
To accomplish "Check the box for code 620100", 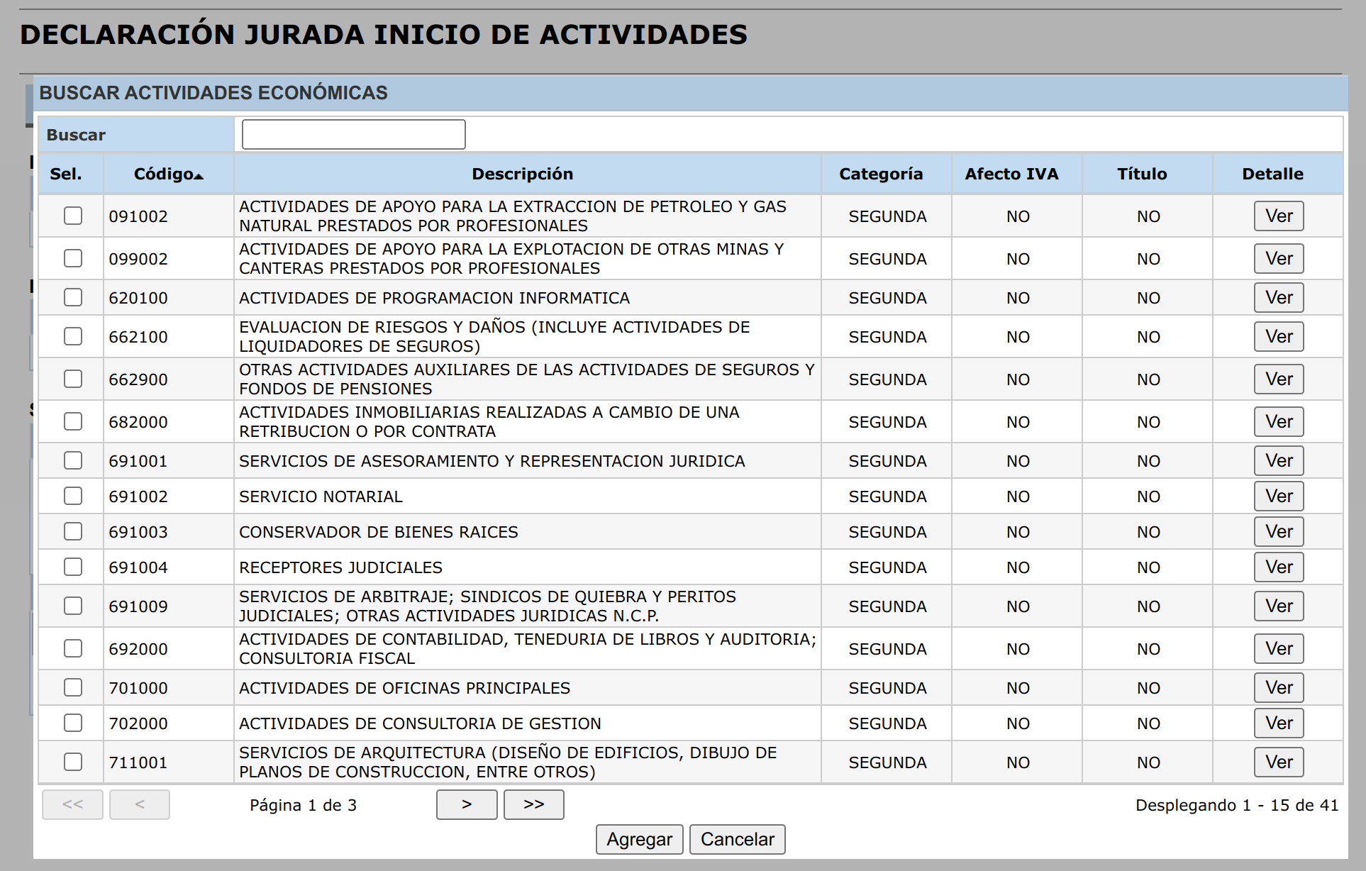I will tap(73, 297).
